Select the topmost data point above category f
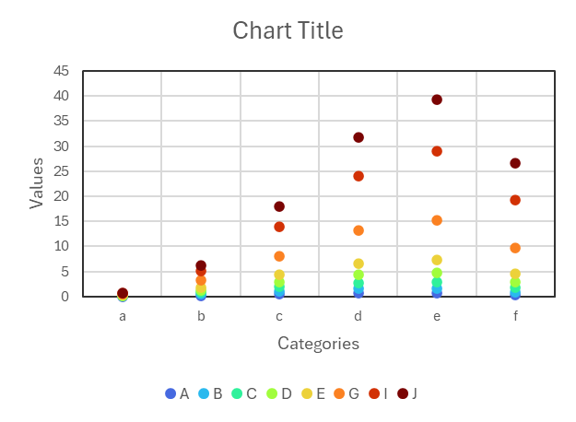 [515, 163]
